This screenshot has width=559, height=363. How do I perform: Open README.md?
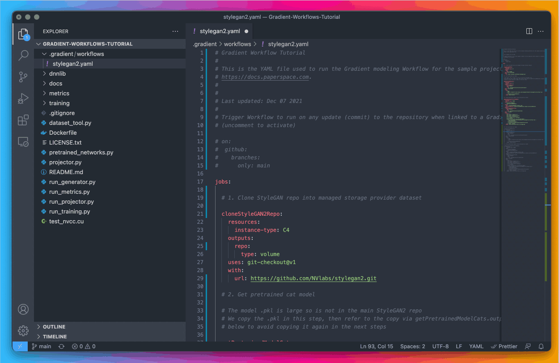[x=110, y=172]
